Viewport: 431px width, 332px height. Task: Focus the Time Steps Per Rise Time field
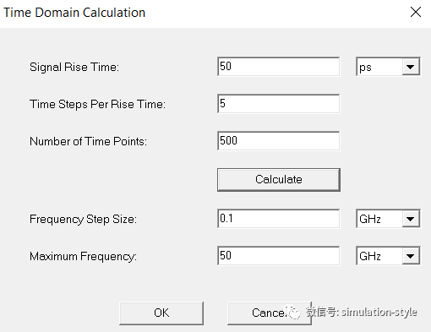coord(279,104)
